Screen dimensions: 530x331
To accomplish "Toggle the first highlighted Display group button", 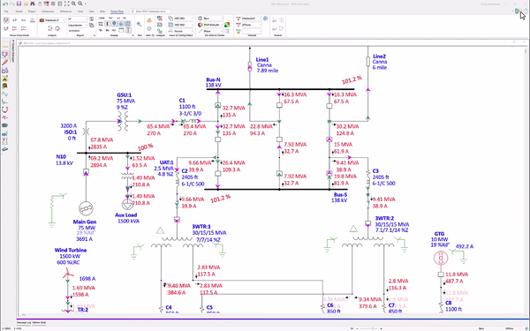I will pos(107,24).
